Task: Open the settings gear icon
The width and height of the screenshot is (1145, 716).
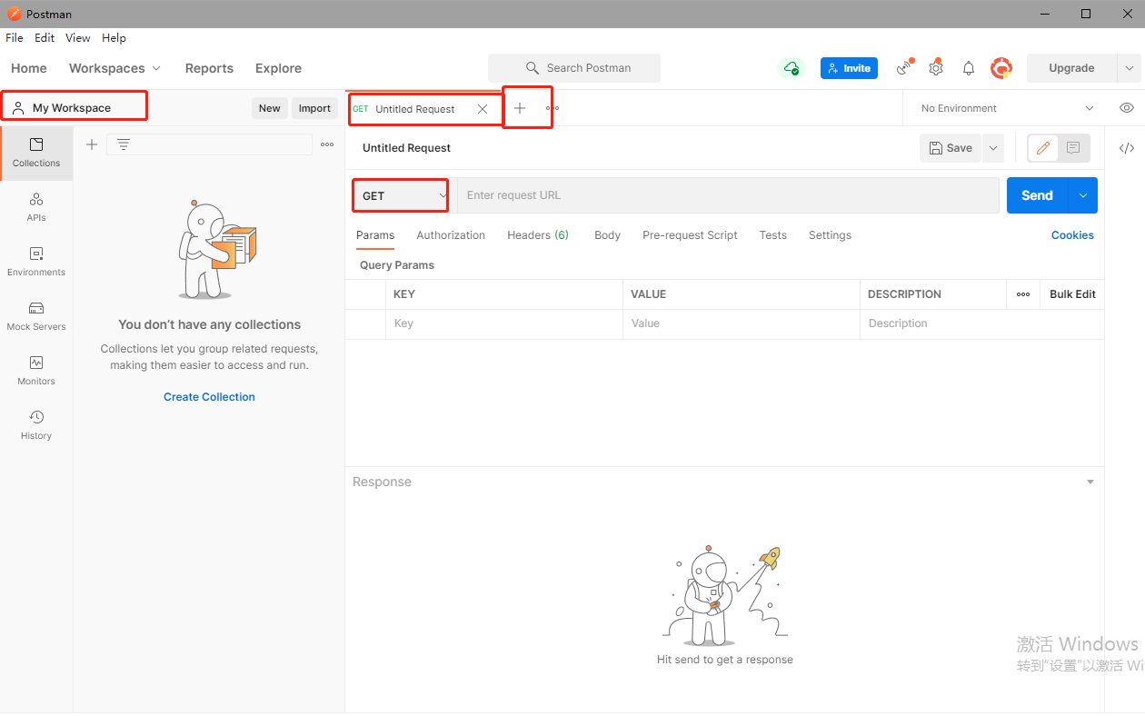Action: 936,67
